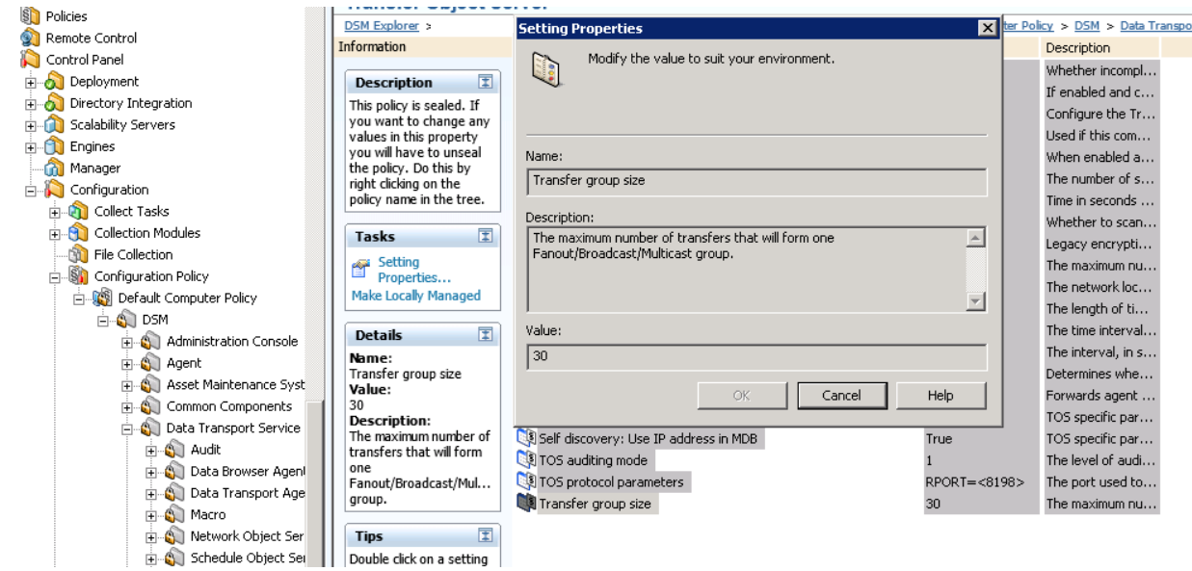Expand the Asset Maintenance System node

point(128,386)
